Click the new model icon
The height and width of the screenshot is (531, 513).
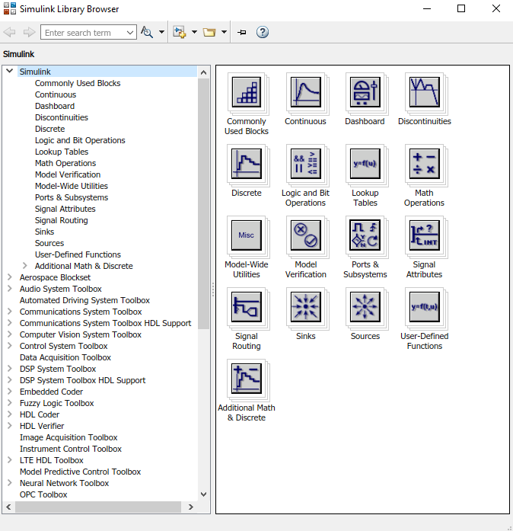pyautogui.click(x=180, y=32)
